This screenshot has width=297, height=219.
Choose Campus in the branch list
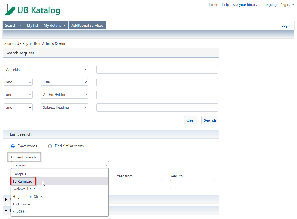pos(60,174)
